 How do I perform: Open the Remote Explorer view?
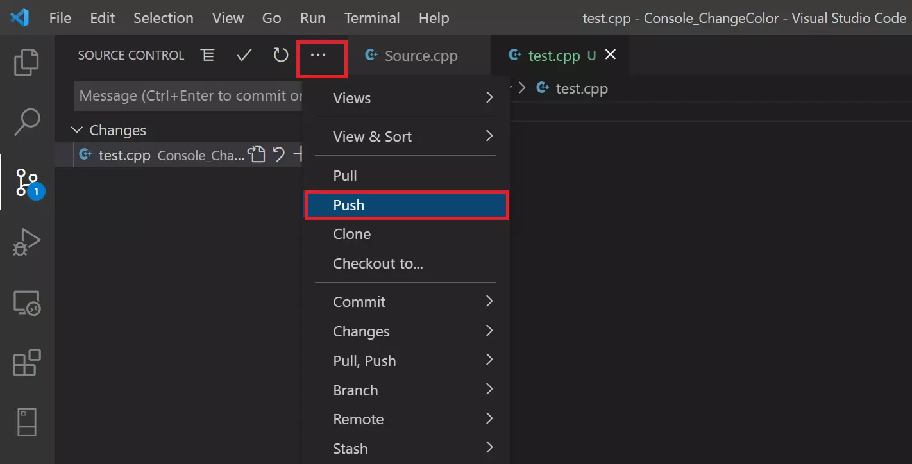coord(27,302)
